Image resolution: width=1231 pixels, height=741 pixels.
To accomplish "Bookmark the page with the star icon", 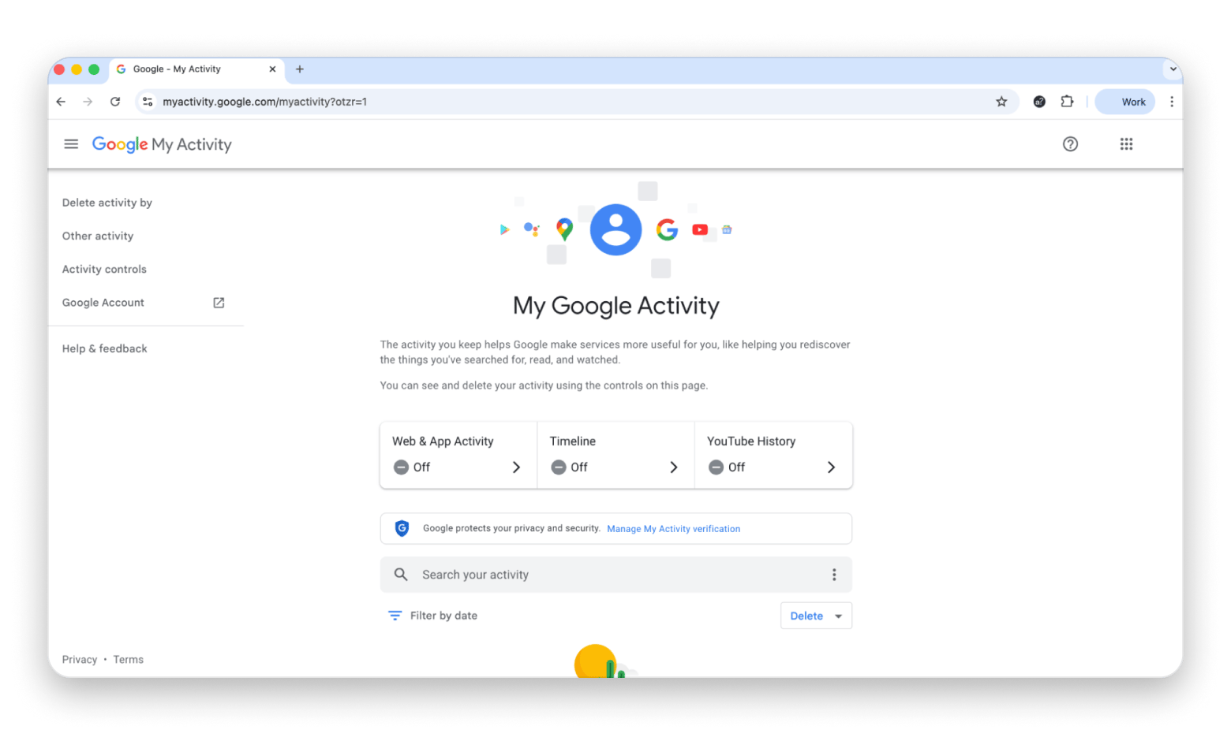I will (1001, 101).
